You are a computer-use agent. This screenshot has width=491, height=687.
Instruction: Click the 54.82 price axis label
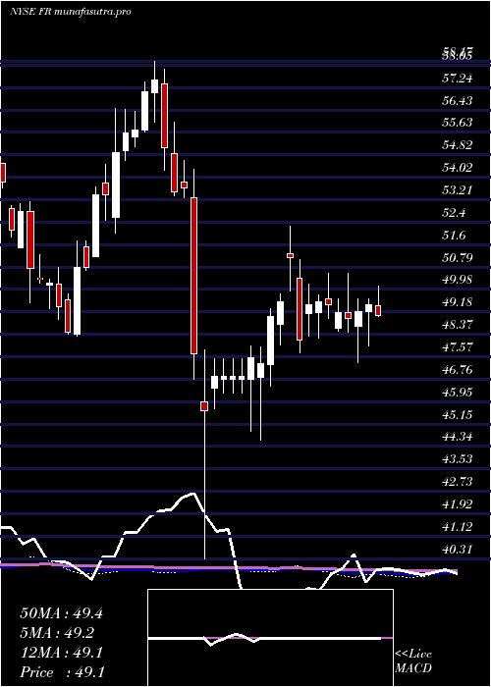459,145
